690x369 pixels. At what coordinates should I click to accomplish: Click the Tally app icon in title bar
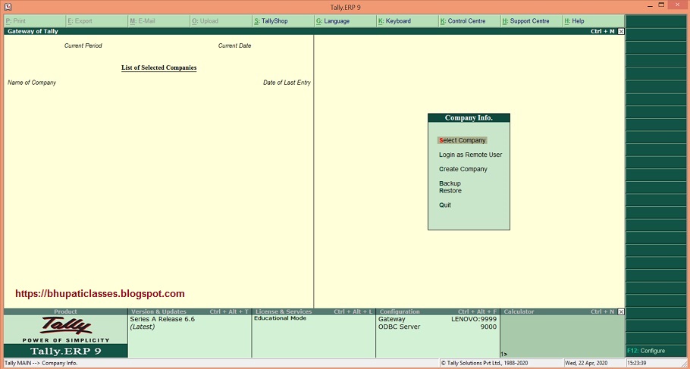coord(8,7)
